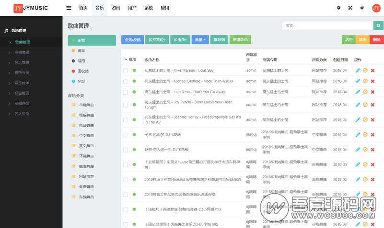This screenshot has height=228, width=384.
Task: Delete the Lian Ross song with red X
Action: click(x=372, y=92)
